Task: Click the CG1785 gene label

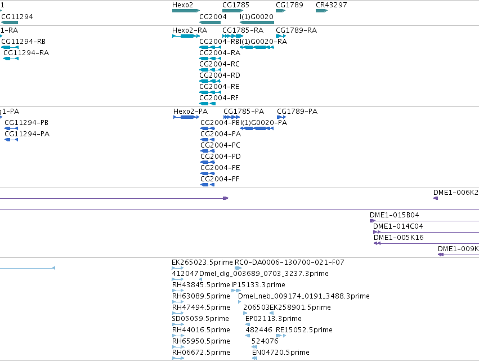Action: click(x=236, y=5)
